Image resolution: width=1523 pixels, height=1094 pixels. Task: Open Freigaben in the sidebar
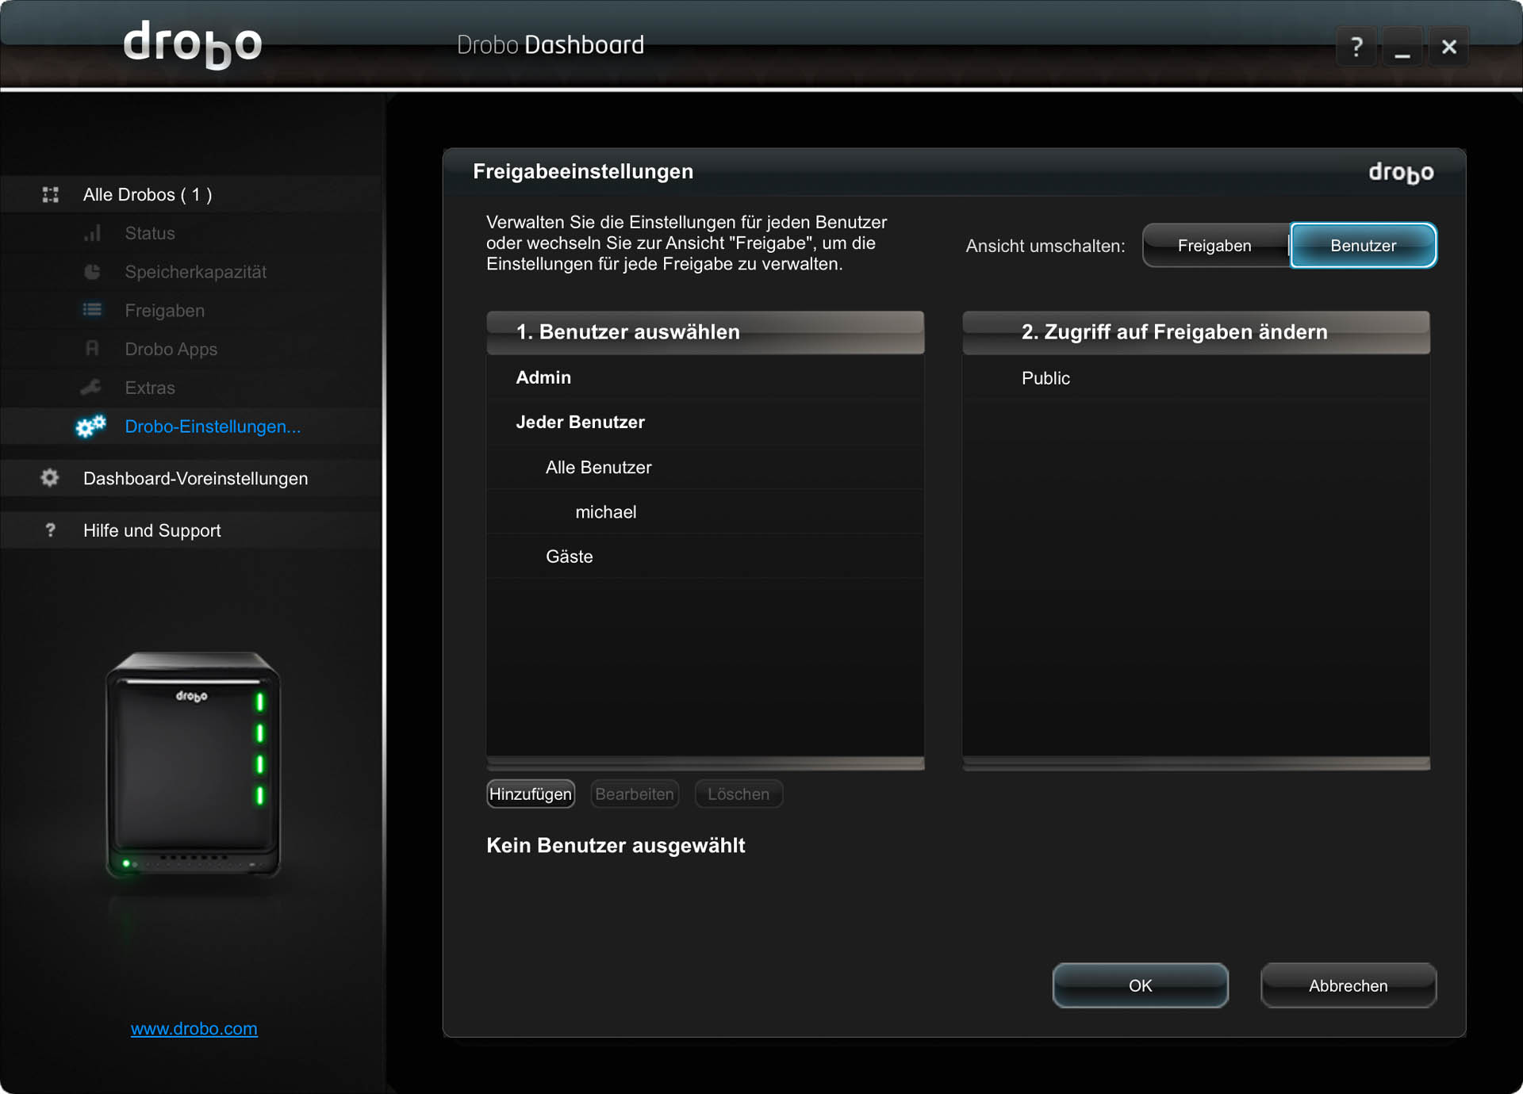click(165, 311)
